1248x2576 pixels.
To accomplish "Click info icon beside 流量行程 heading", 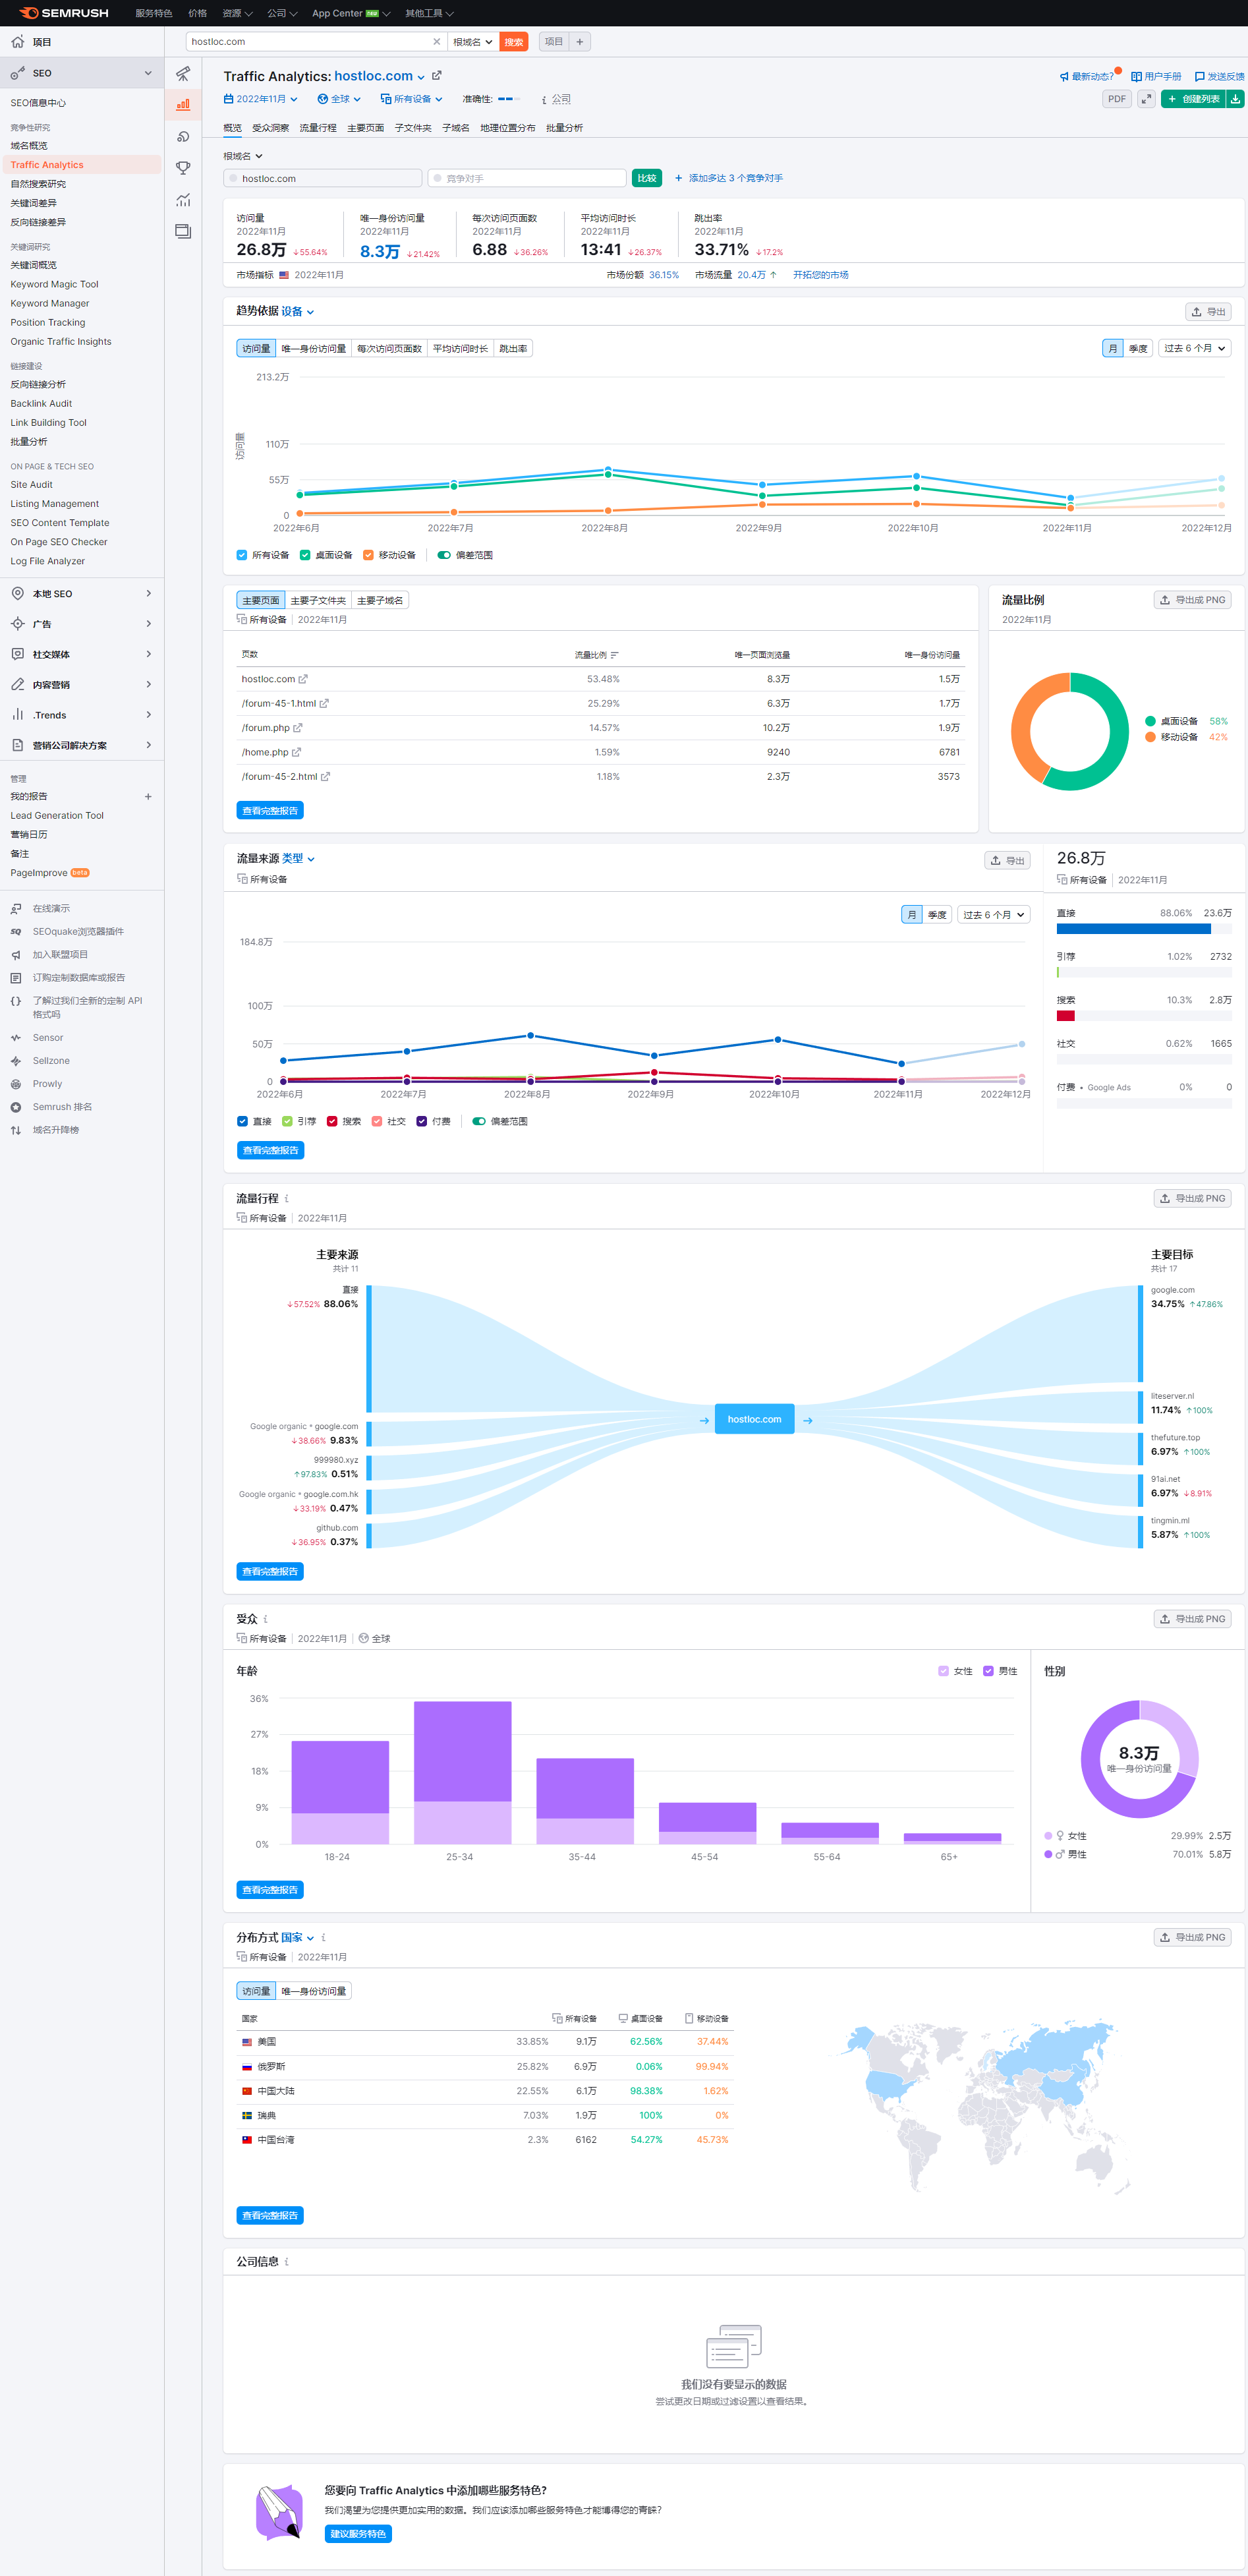I will 286,1198.
